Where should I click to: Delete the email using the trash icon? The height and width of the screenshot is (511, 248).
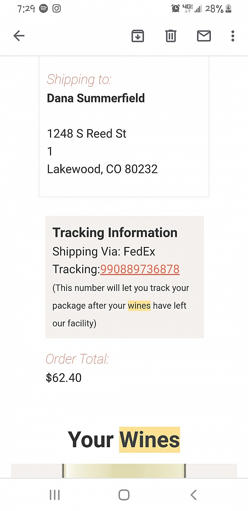coord(171,36)
